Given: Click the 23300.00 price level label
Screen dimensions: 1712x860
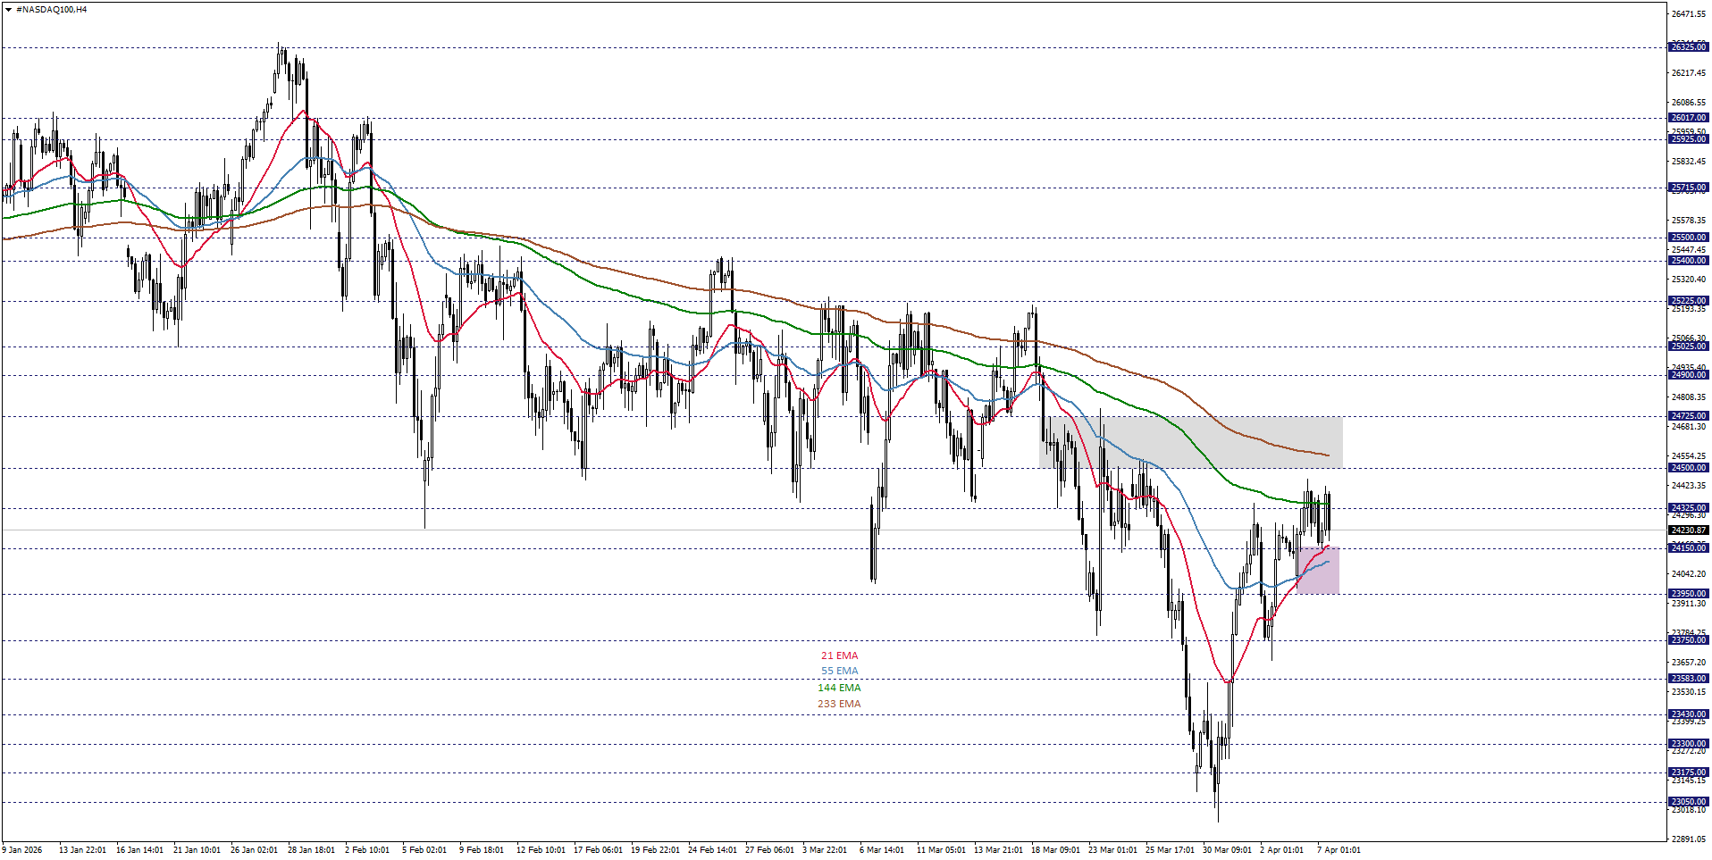Looking at the screenshot, I should point(1689,745).
